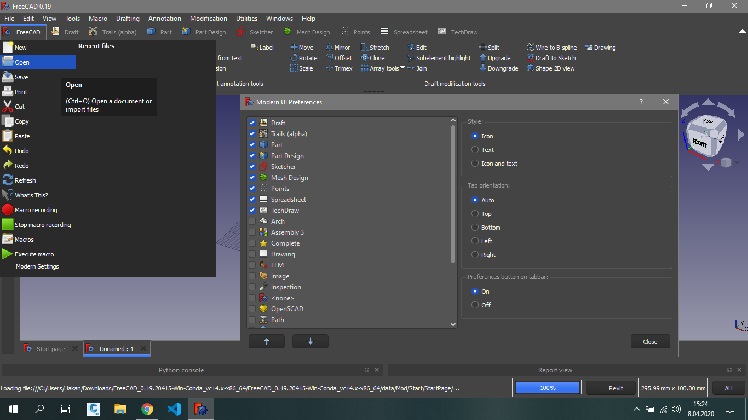Screen dimensions: 748x420
Task: Start Macro recording with red circle icon
Action: coord(7,210)
